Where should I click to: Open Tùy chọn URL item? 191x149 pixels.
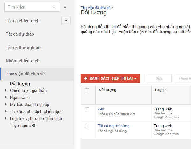click(23, 125)
